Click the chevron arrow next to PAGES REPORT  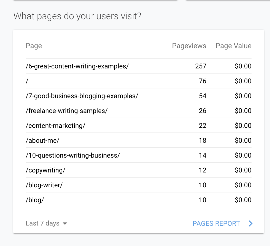point(250,223)
